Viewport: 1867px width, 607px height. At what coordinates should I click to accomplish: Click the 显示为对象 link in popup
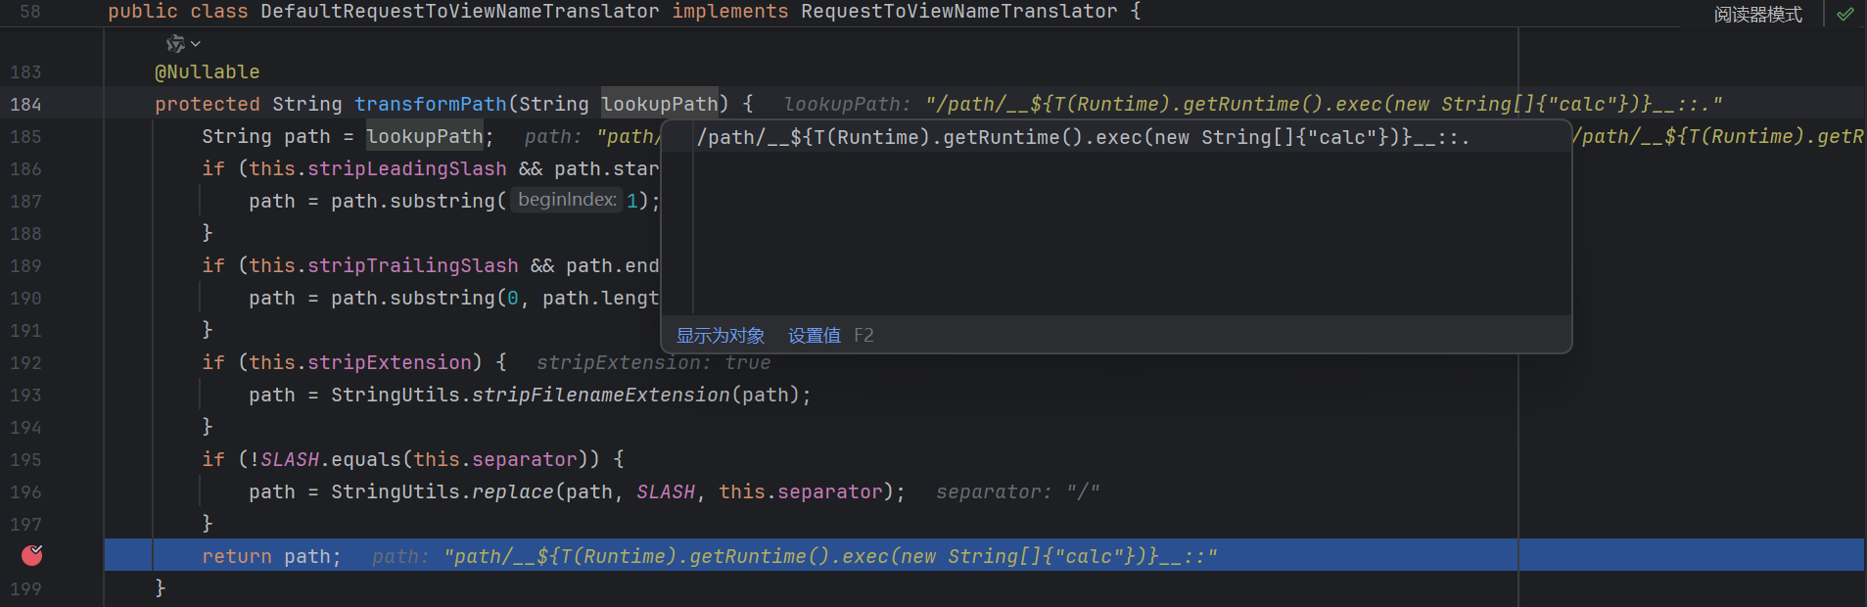(x=721, y=336)
